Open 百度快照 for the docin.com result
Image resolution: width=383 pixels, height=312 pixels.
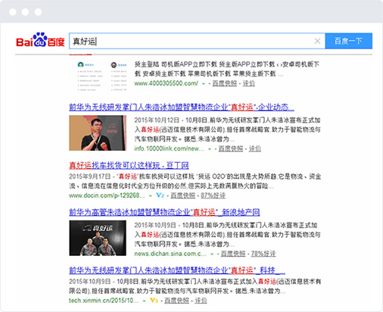pos(183,195)
